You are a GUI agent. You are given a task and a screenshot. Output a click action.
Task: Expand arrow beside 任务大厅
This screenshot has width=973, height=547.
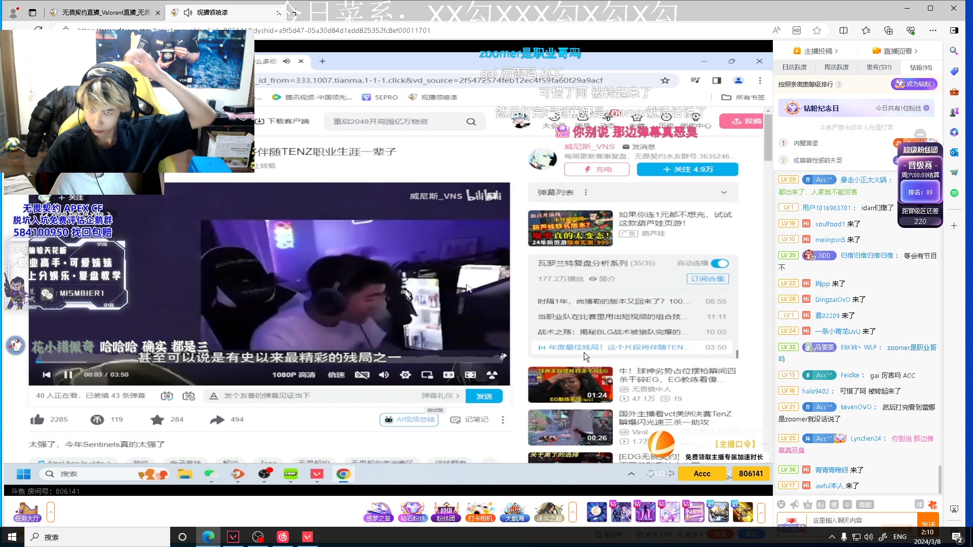[51, 512]
